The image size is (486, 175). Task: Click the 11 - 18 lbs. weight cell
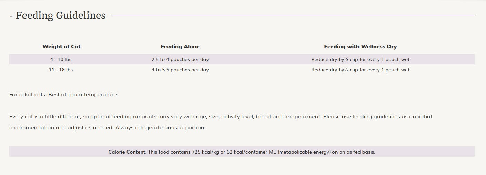[61, 70]
